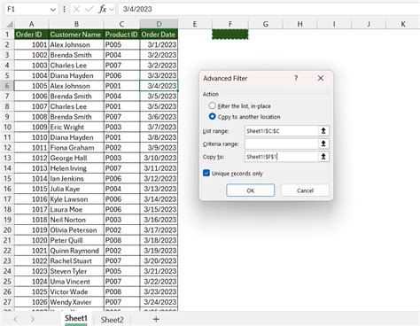This screenshot has height=326, width=420.
Task: Select column B header
Action: (76, 24)
